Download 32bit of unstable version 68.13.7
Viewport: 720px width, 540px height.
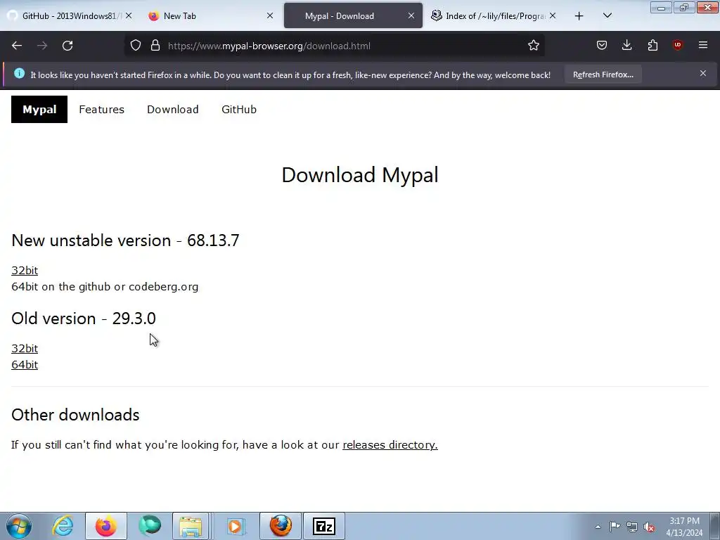tap(25, 271)
